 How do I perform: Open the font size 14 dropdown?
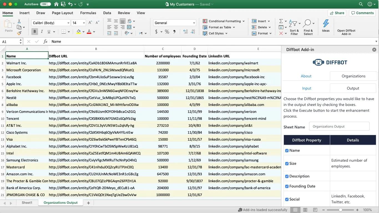(x=84, y=23)
